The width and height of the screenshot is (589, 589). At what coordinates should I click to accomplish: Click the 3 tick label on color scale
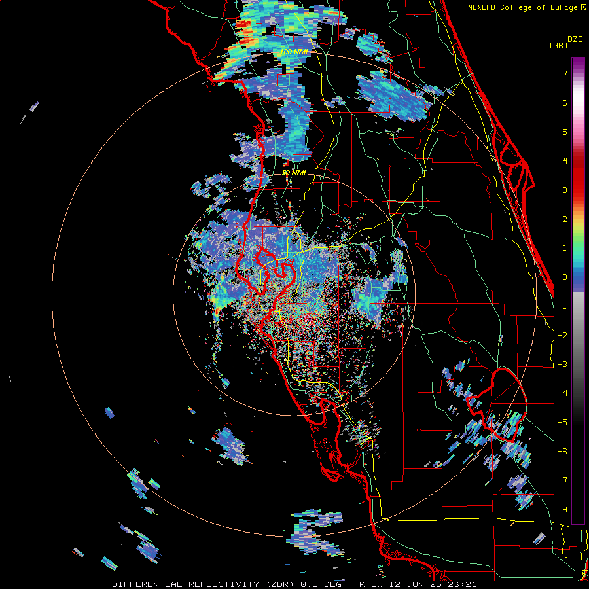point(565,190)
